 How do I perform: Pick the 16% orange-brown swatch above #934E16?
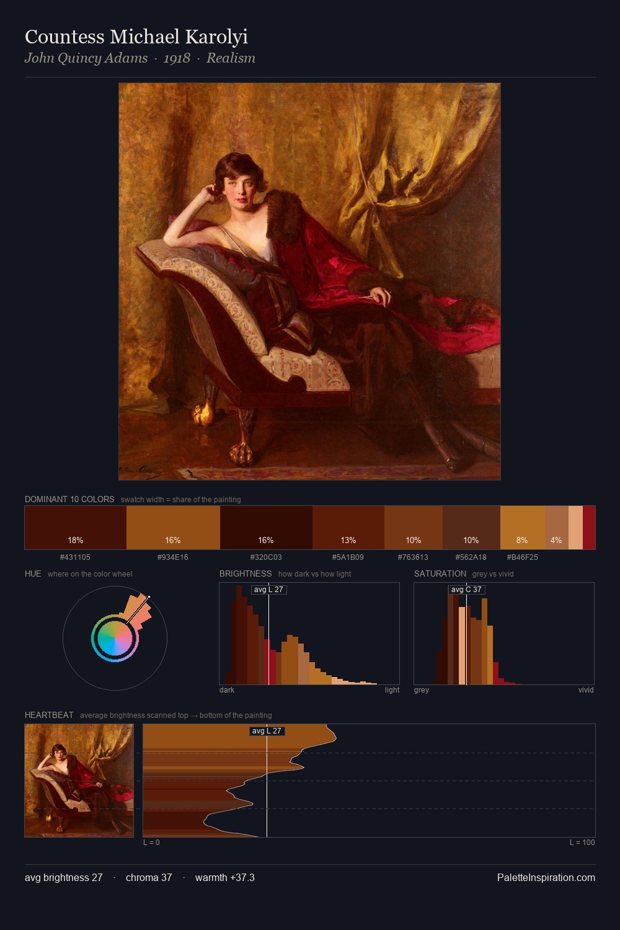[x=173, y=528]
